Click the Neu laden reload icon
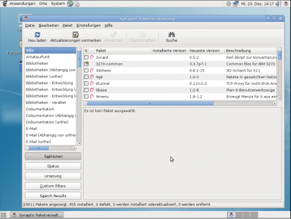291x219 pixels. (38, 35)
